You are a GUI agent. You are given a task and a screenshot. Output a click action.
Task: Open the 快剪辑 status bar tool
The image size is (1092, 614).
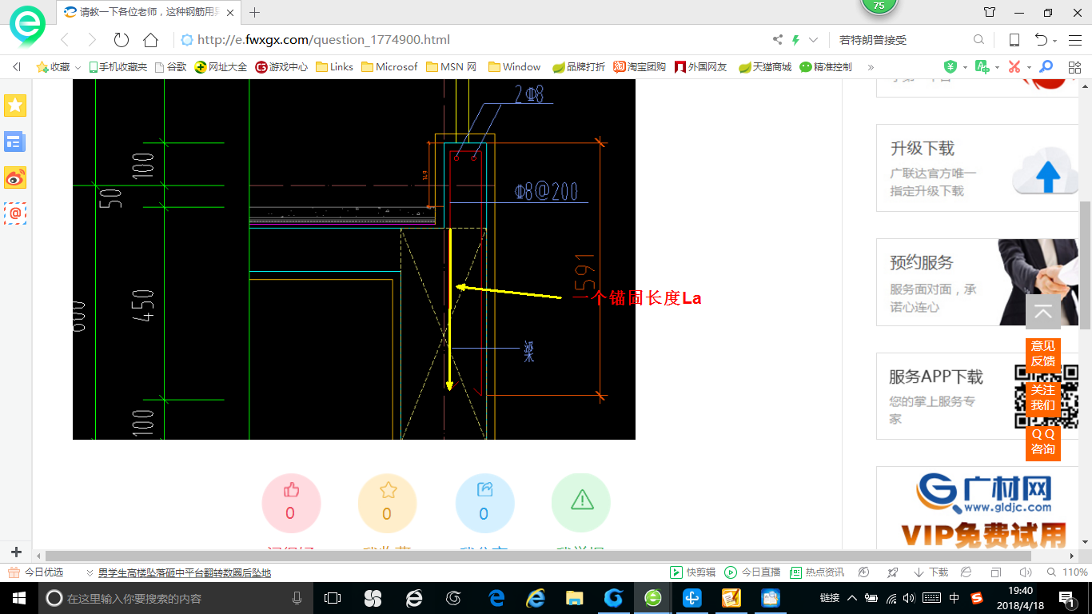[692, 572]
